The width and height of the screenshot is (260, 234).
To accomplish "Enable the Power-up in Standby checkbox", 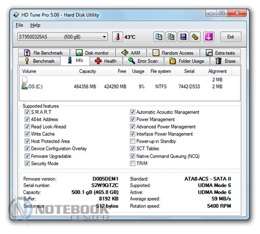I will (133, 141).
